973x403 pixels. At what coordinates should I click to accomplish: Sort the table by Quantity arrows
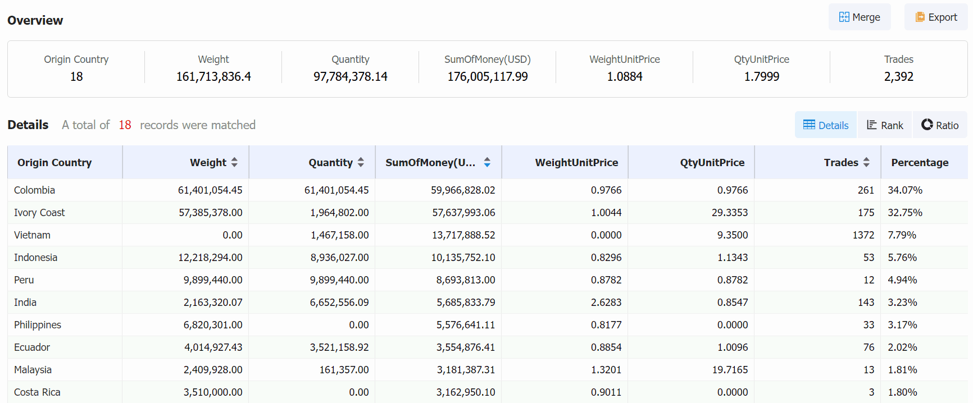coord(361,162)
